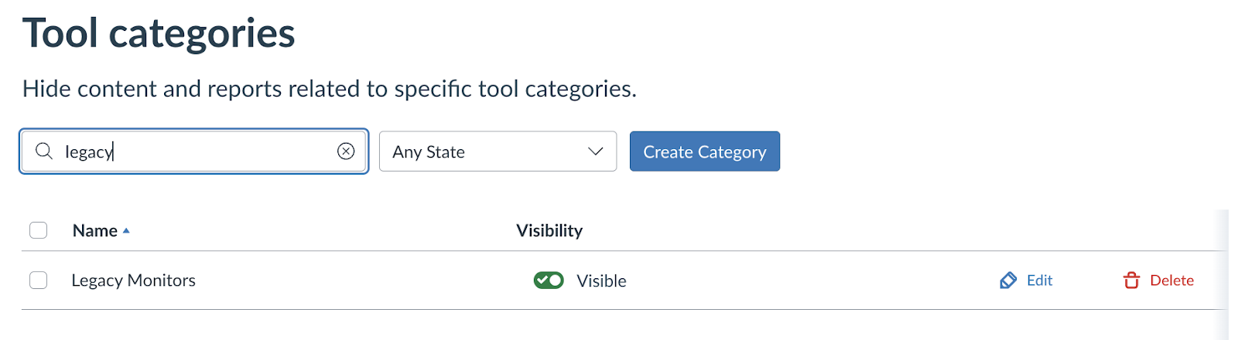Click the Visible status label
Image resolution: width=1238 pixels, height=340 pixels.
click(601, 281)
